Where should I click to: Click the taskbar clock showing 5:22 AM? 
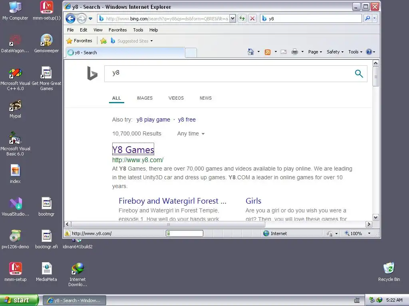[x=394, y=300]
